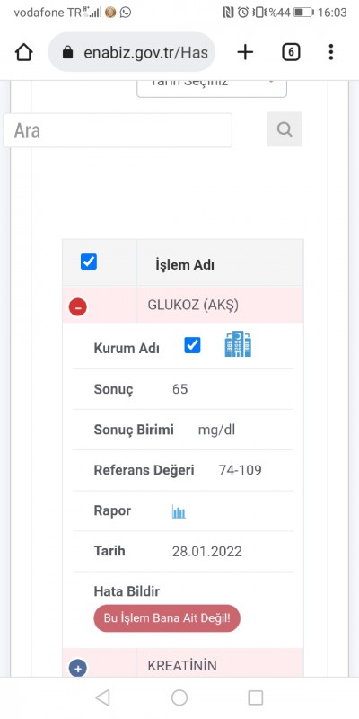Uncheck the Kurum Adı checkbox
Screen dimensions: 359x719
tap(192, 345)
